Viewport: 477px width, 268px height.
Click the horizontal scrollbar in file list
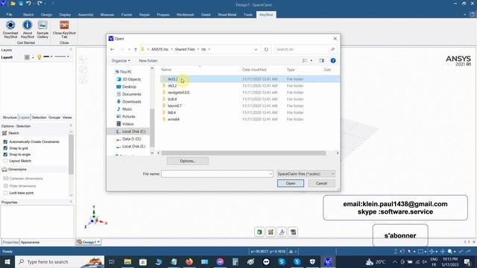click(244, 153)
